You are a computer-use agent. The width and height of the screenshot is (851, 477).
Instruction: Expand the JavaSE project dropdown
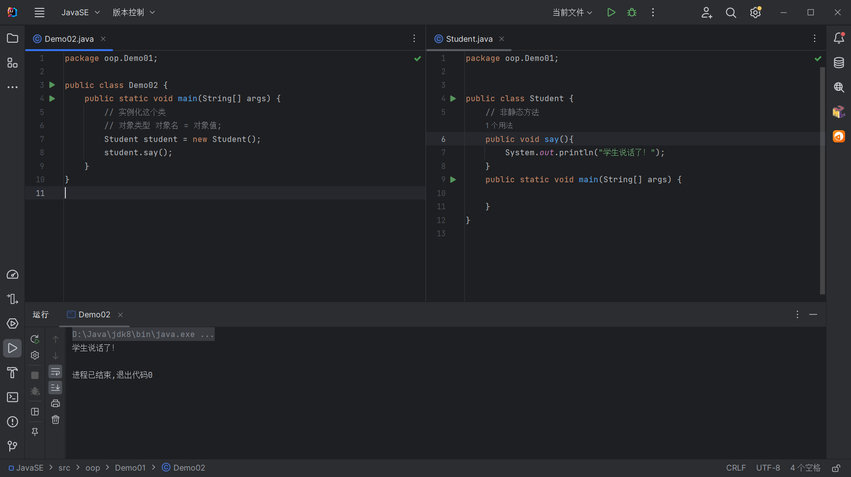pos(80,13)
